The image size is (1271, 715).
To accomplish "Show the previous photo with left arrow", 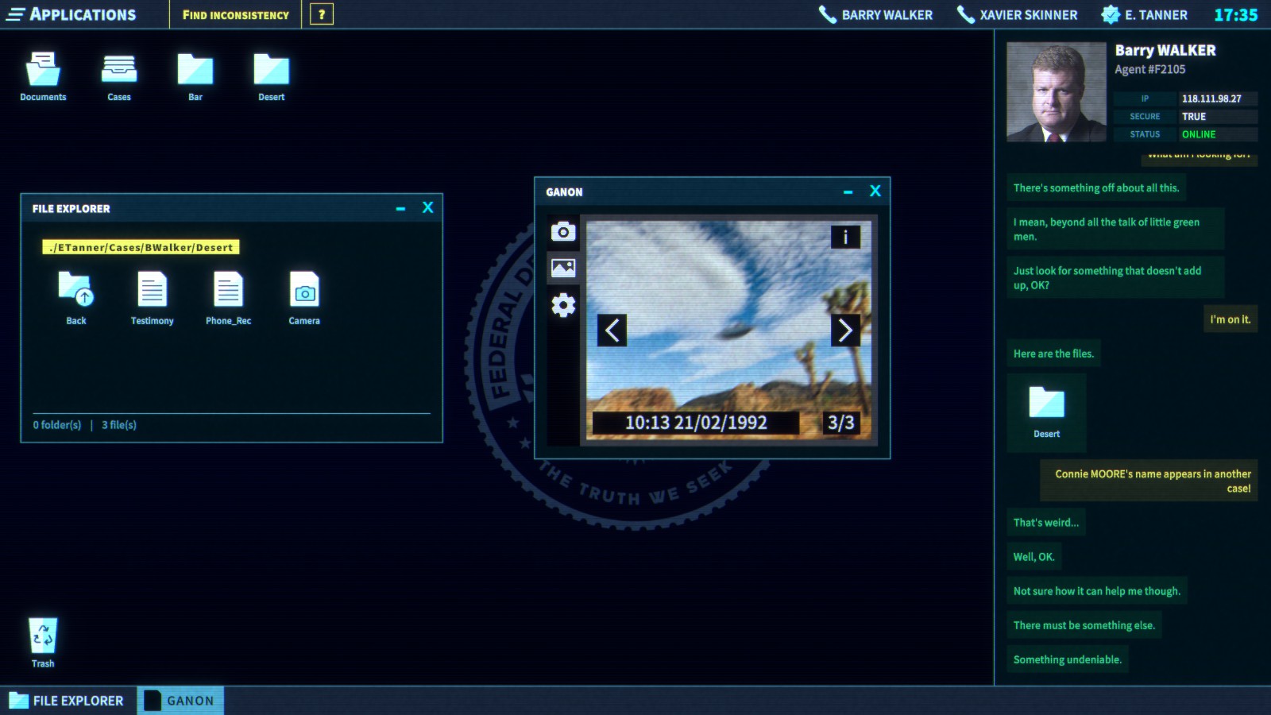I will pos(612,330).
